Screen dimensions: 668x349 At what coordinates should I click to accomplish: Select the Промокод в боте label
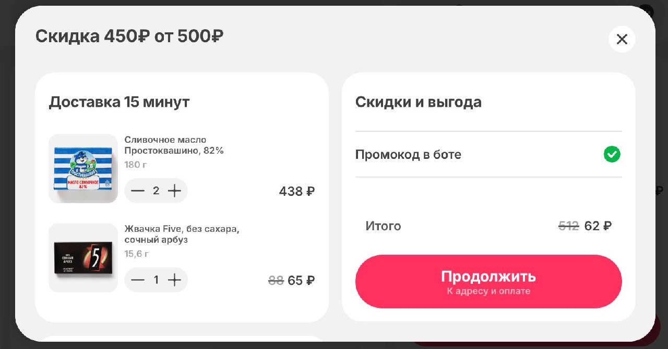tap(408, 155)
